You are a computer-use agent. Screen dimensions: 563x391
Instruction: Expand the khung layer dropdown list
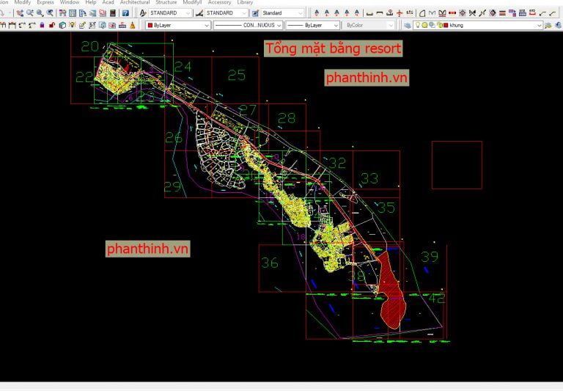[539, 25]
